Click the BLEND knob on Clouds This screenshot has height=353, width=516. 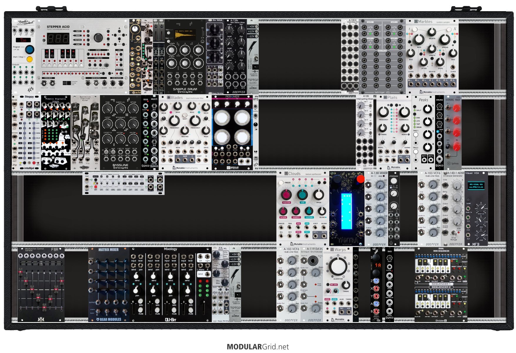[x=322, y=211]
